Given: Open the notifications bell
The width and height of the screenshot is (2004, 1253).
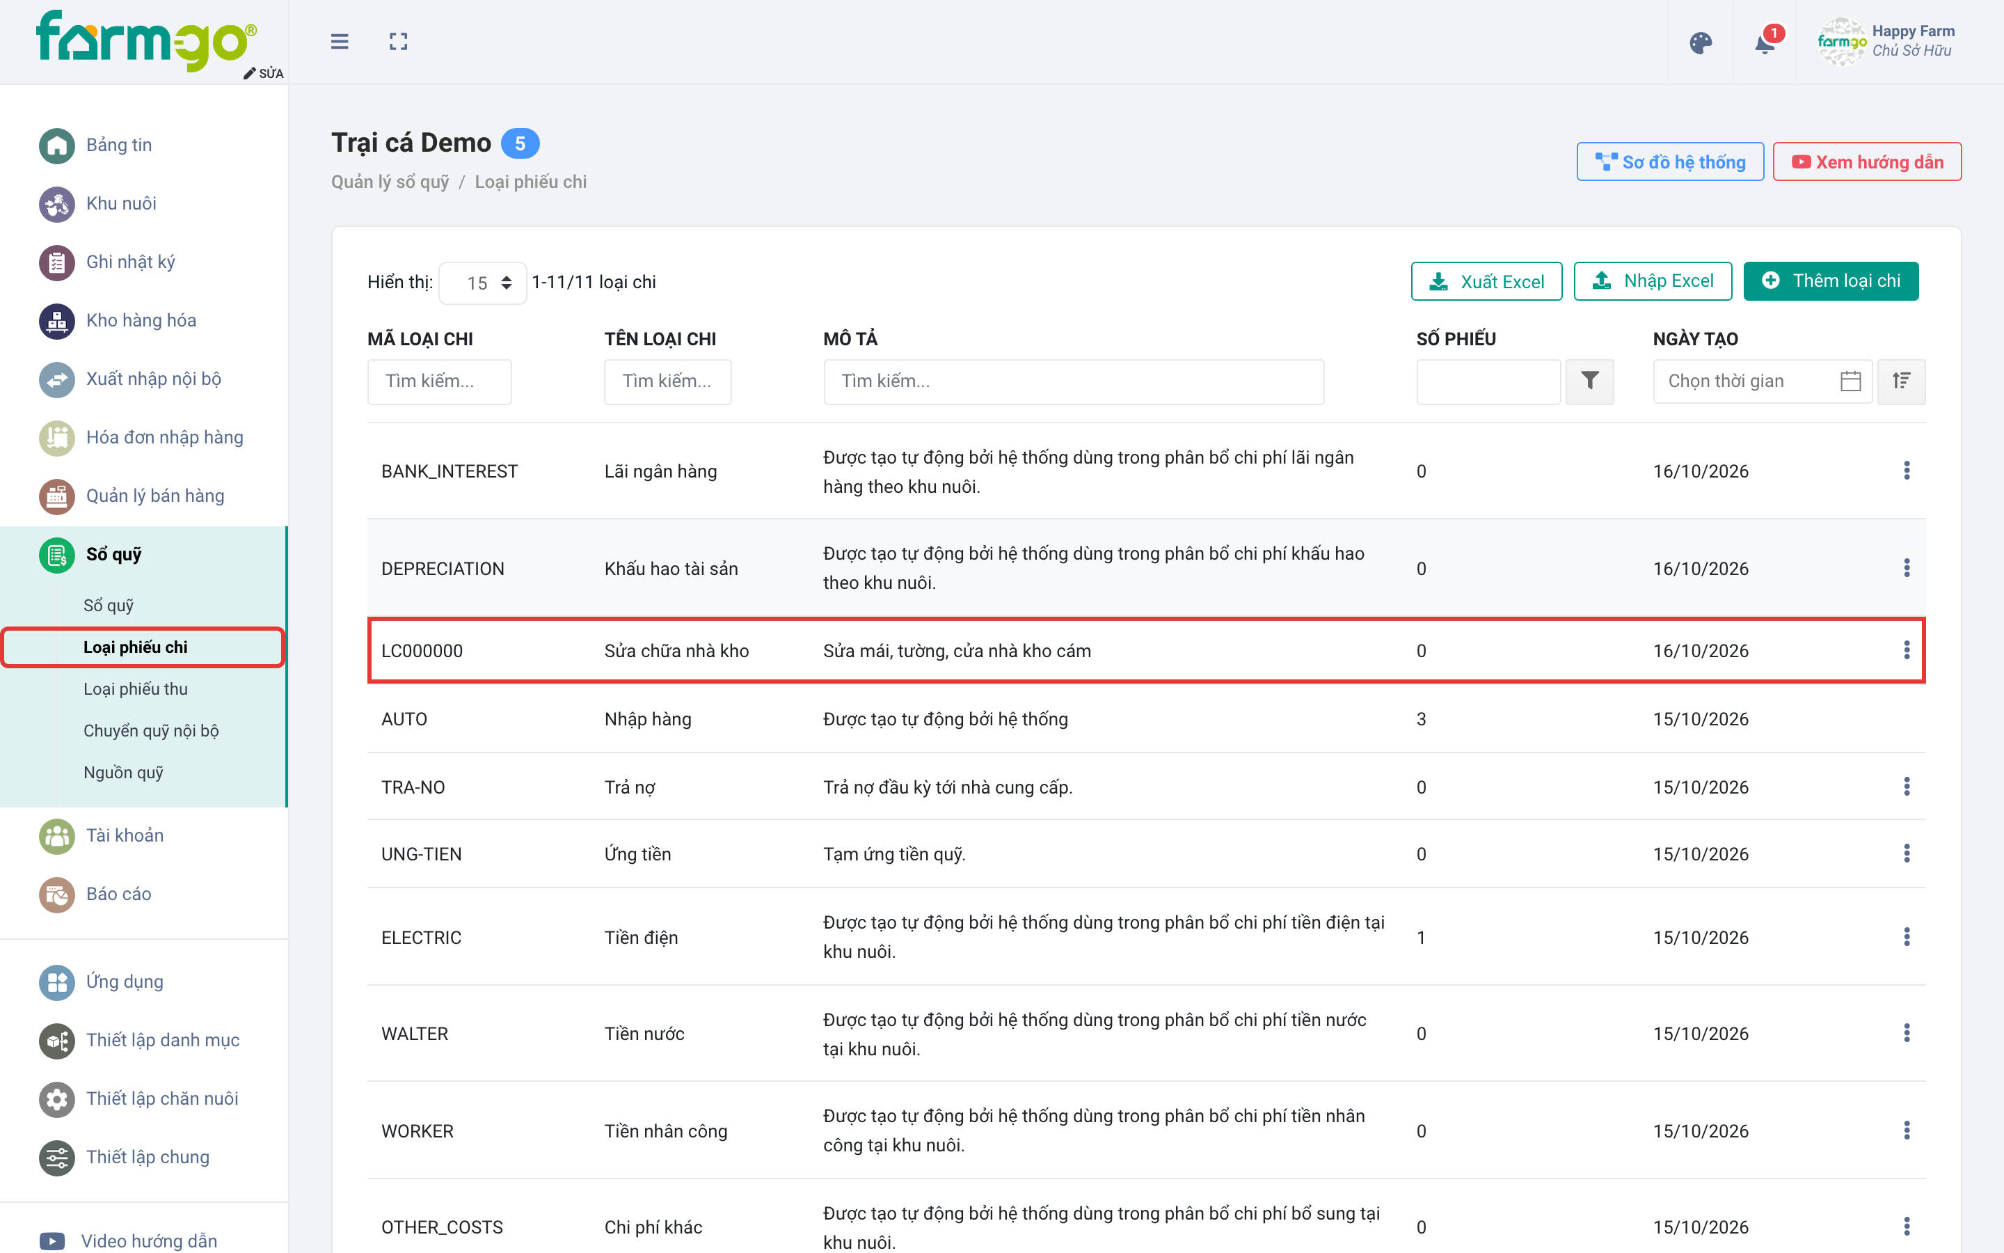Looking at the screenshot, I should coord(1765,43).
